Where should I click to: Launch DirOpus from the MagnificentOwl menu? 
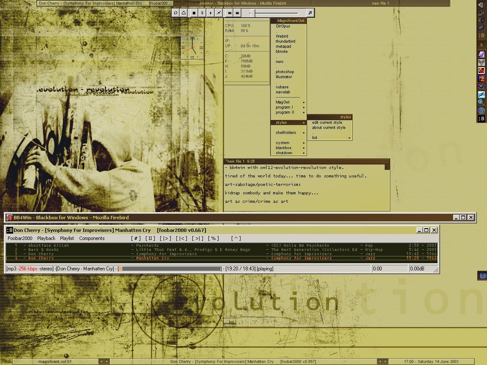point(283,26)
